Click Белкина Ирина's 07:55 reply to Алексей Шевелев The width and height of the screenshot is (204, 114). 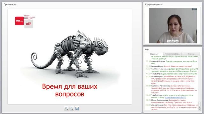click(x=169, y=66)
